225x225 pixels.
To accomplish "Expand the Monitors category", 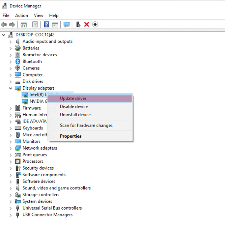I will coord(10,142).
